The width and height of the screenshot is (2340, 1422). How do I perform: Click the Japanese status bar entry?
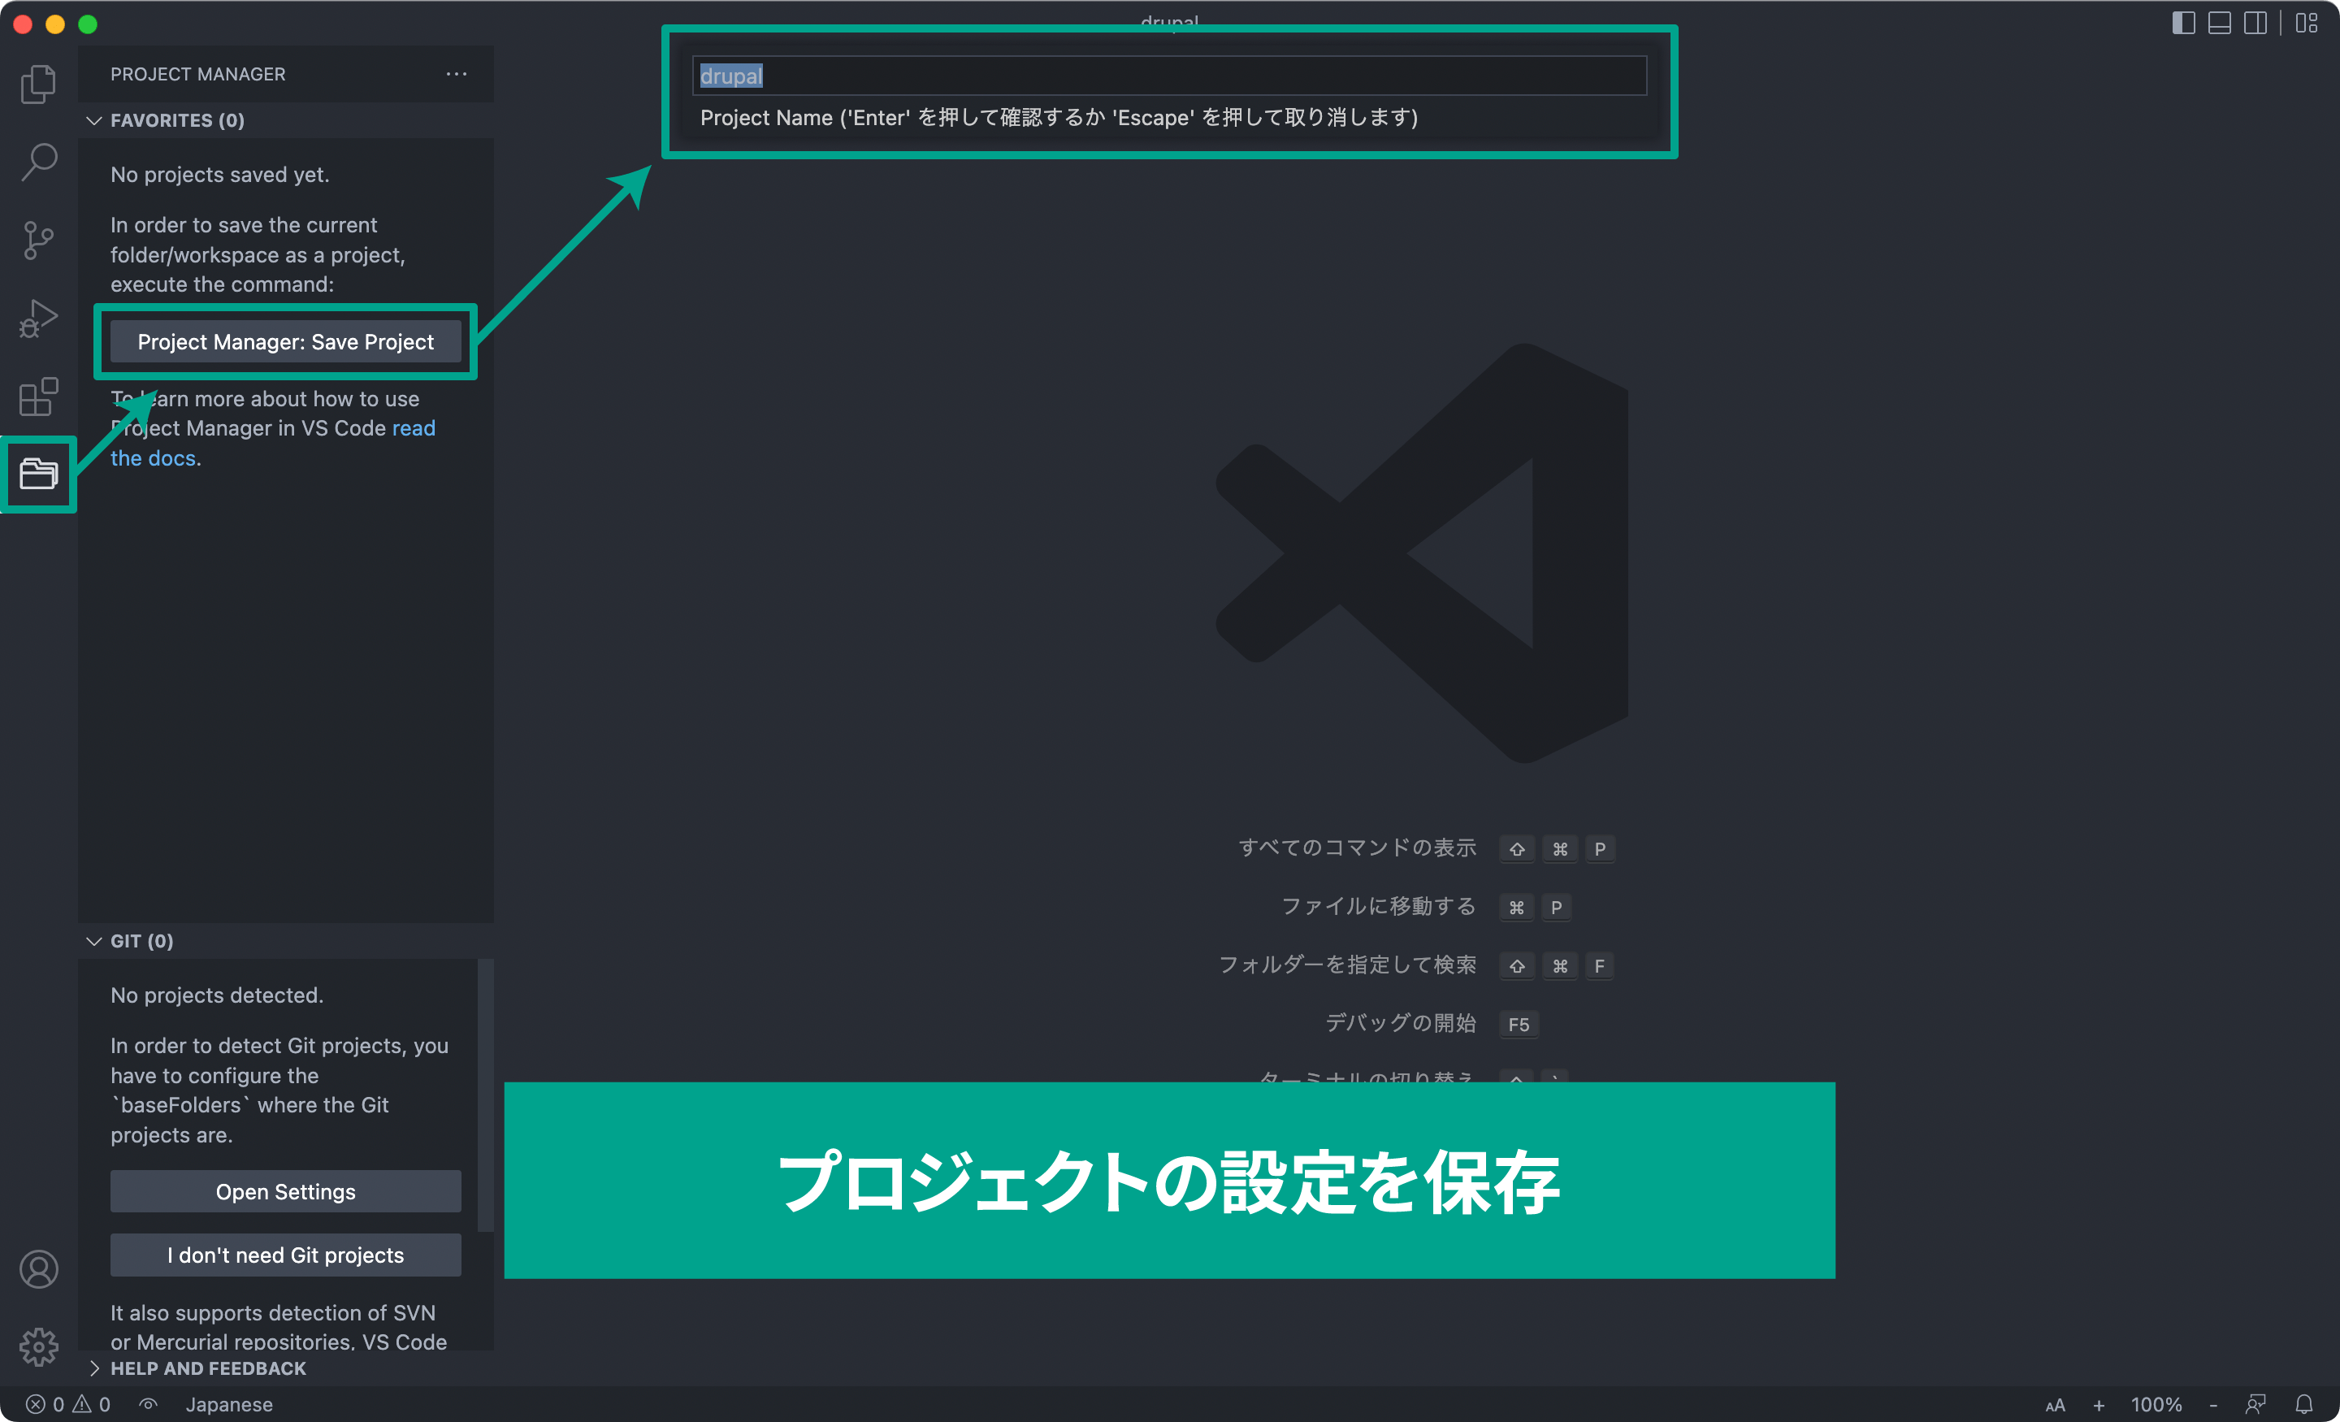pyautogui.click(x=229, y=1404)
